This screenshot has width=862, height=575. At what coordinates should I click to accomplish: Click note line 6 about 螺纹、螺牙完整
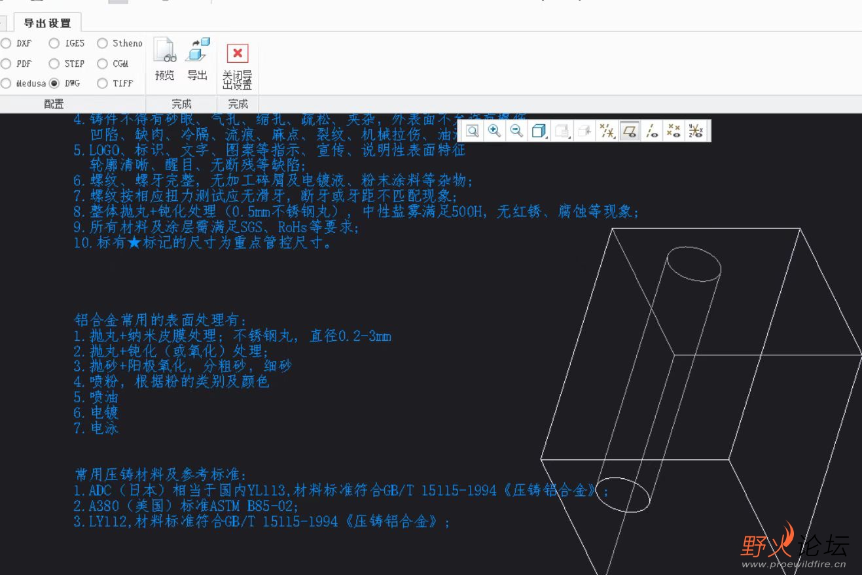click(x=273, y=181)
